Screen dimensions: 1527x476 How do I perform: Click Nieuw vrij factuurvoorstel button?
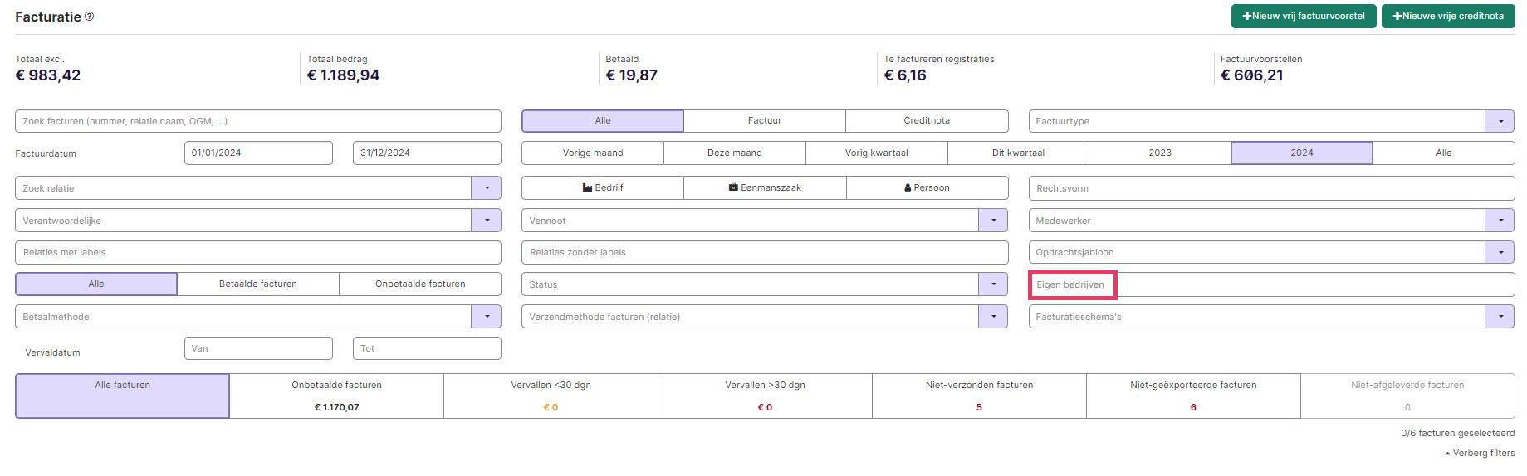1304,16
